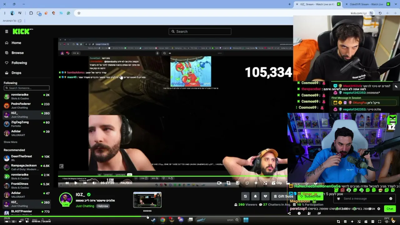Open Adidar in the Following list
Screen dimensions: 400x225
coord(27,133)
